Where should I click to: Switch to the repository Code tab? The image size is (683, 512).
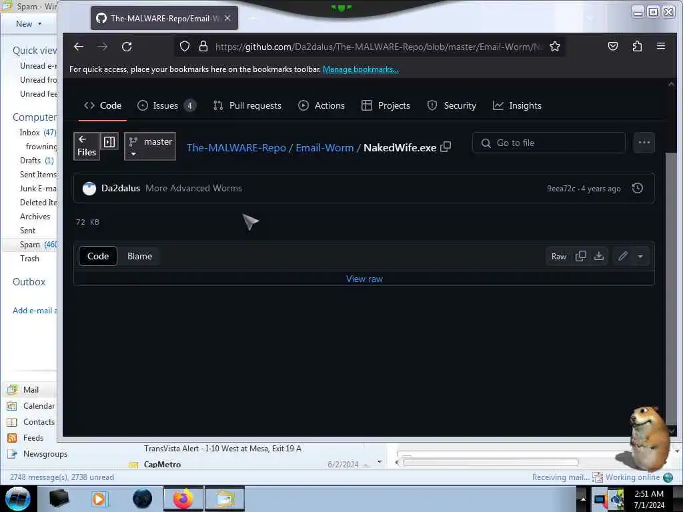(103, 105)
